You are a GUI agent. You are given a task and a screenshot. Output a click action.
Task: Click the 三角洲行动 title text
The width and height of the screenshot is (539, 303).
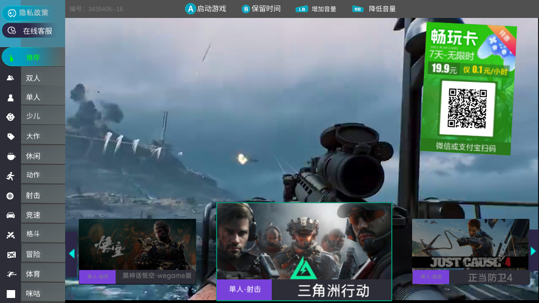click(333, 290)
